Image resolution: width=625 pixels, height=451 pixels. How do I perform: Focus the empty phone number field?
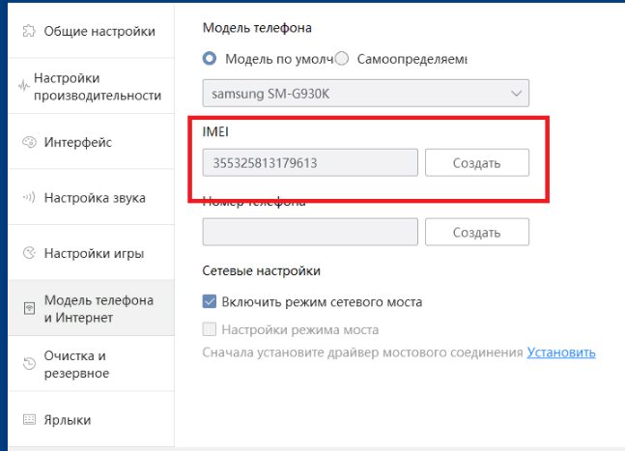click(309, 233)
